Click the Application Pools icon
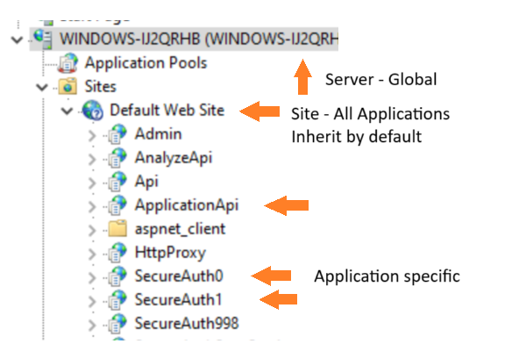 (68, 64)
